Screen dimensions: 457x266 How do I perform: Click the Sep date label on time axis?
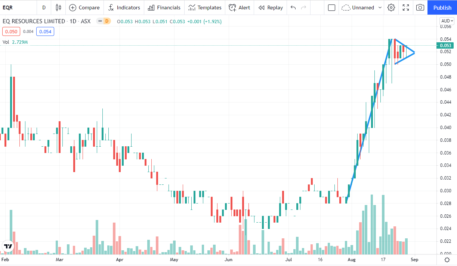(x=414, y=259)
